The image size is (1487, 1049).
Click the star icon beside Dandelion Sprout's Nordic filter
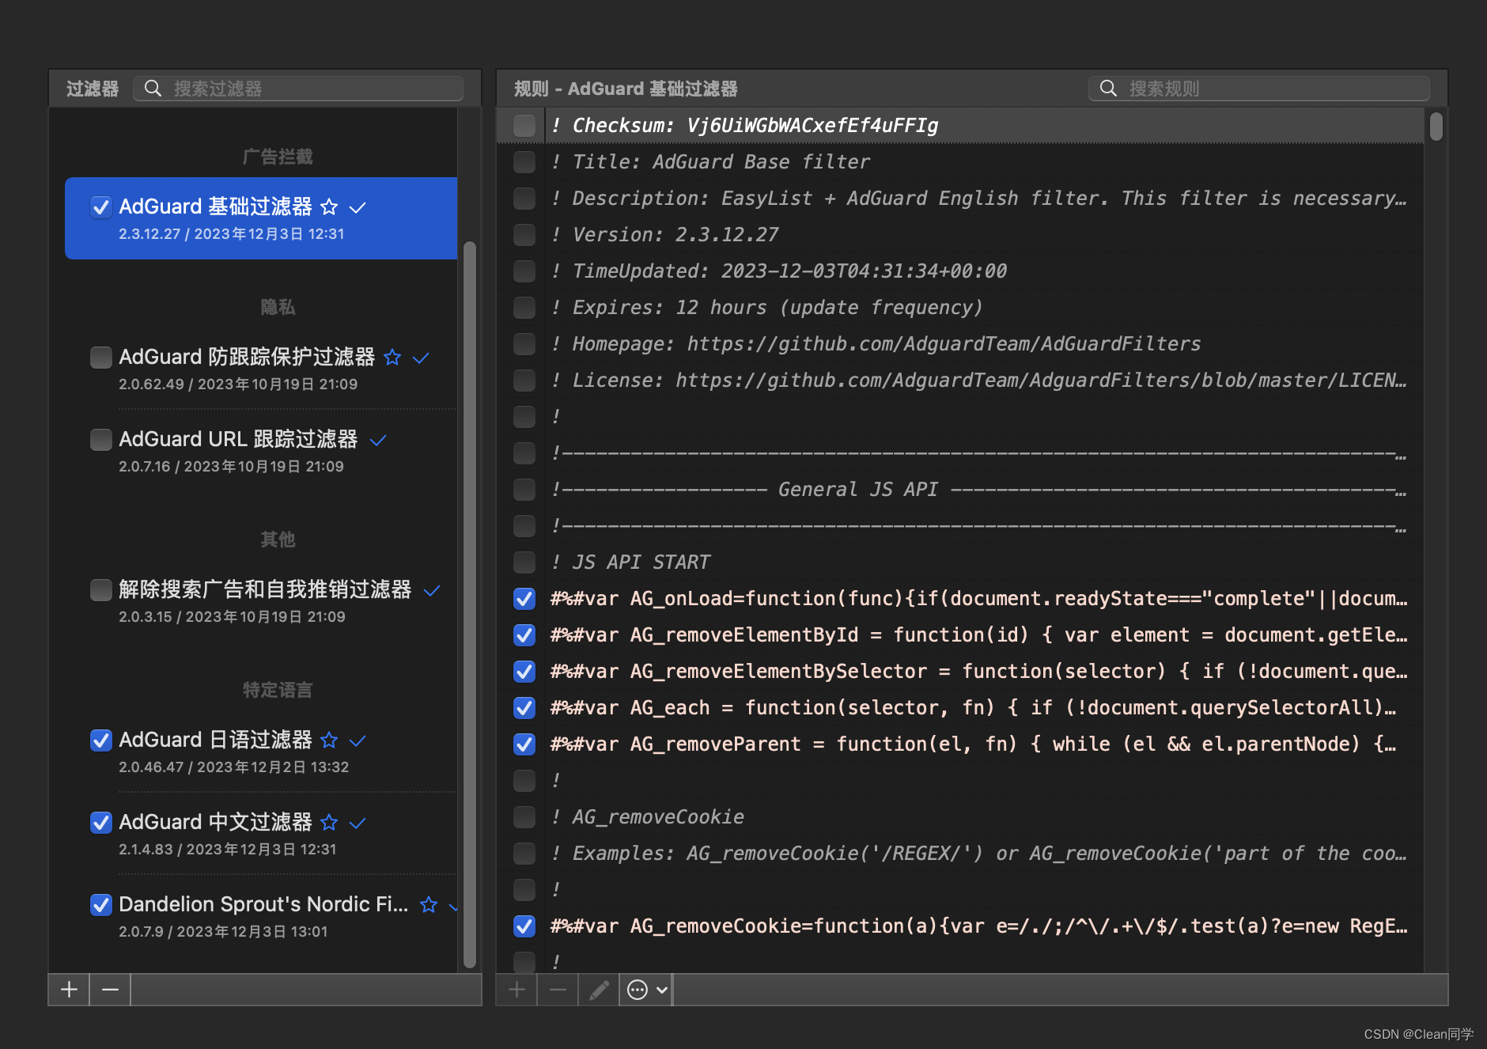coord(429,905)
